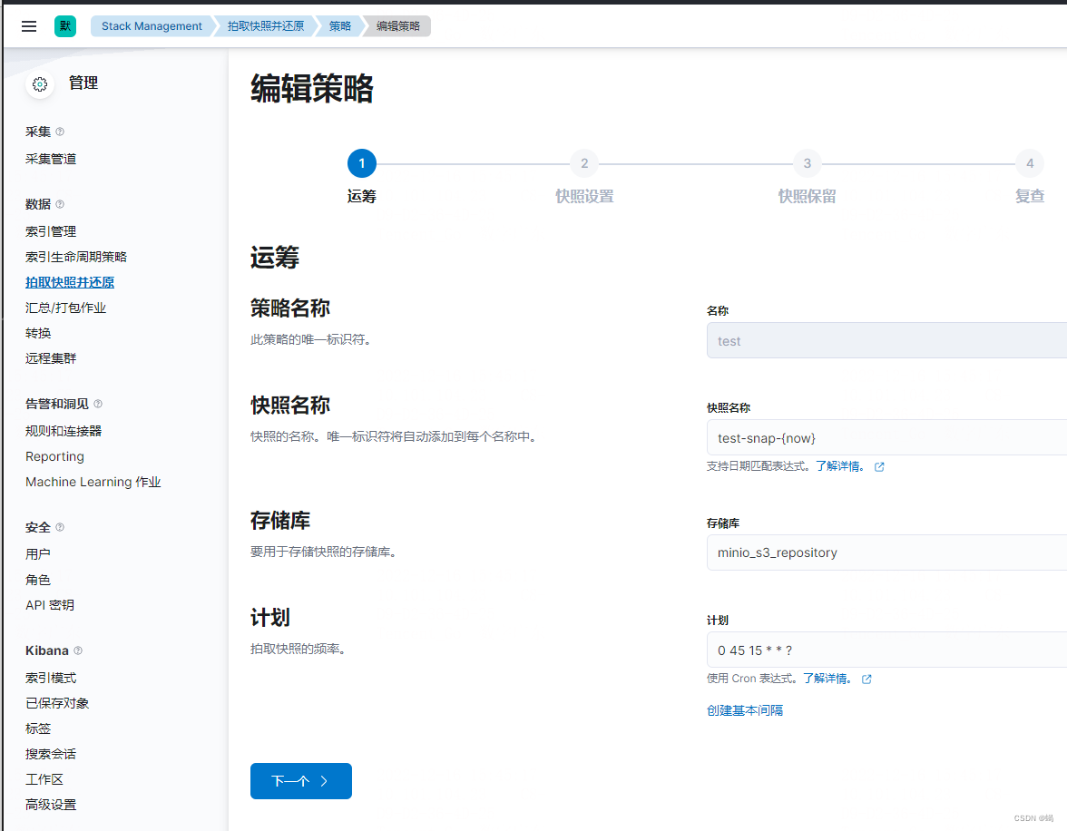The height and width of the screenshot is (831, 1067).
Task: Click the help icon next to 告警和洞见 heading
Action: click(x=97, y=404)
